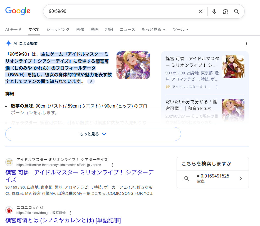This screenshot has width=260, height=226.
Task: Expand the もっと見る tab dropdown
Action: (x=153, y=30)
